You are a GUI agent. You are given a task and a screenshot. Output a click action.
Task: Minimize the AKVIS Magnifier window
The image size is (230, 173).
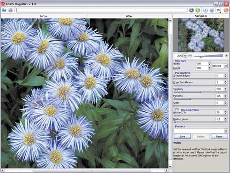(x=216, y=4)
